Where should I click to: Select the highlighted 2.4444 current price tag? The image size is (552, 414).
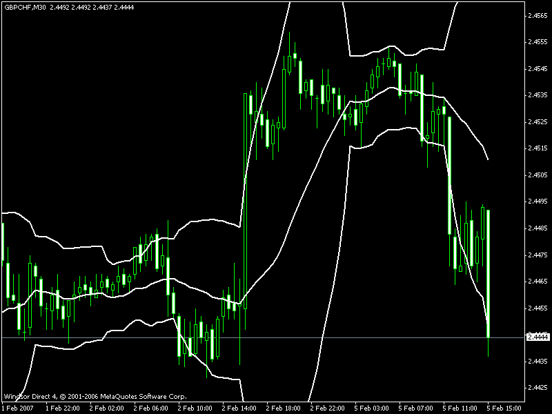click(x=538, y=337)
